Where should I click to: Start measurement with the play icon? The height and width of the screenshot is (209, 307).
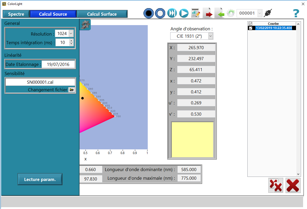(x=184, y=13)
